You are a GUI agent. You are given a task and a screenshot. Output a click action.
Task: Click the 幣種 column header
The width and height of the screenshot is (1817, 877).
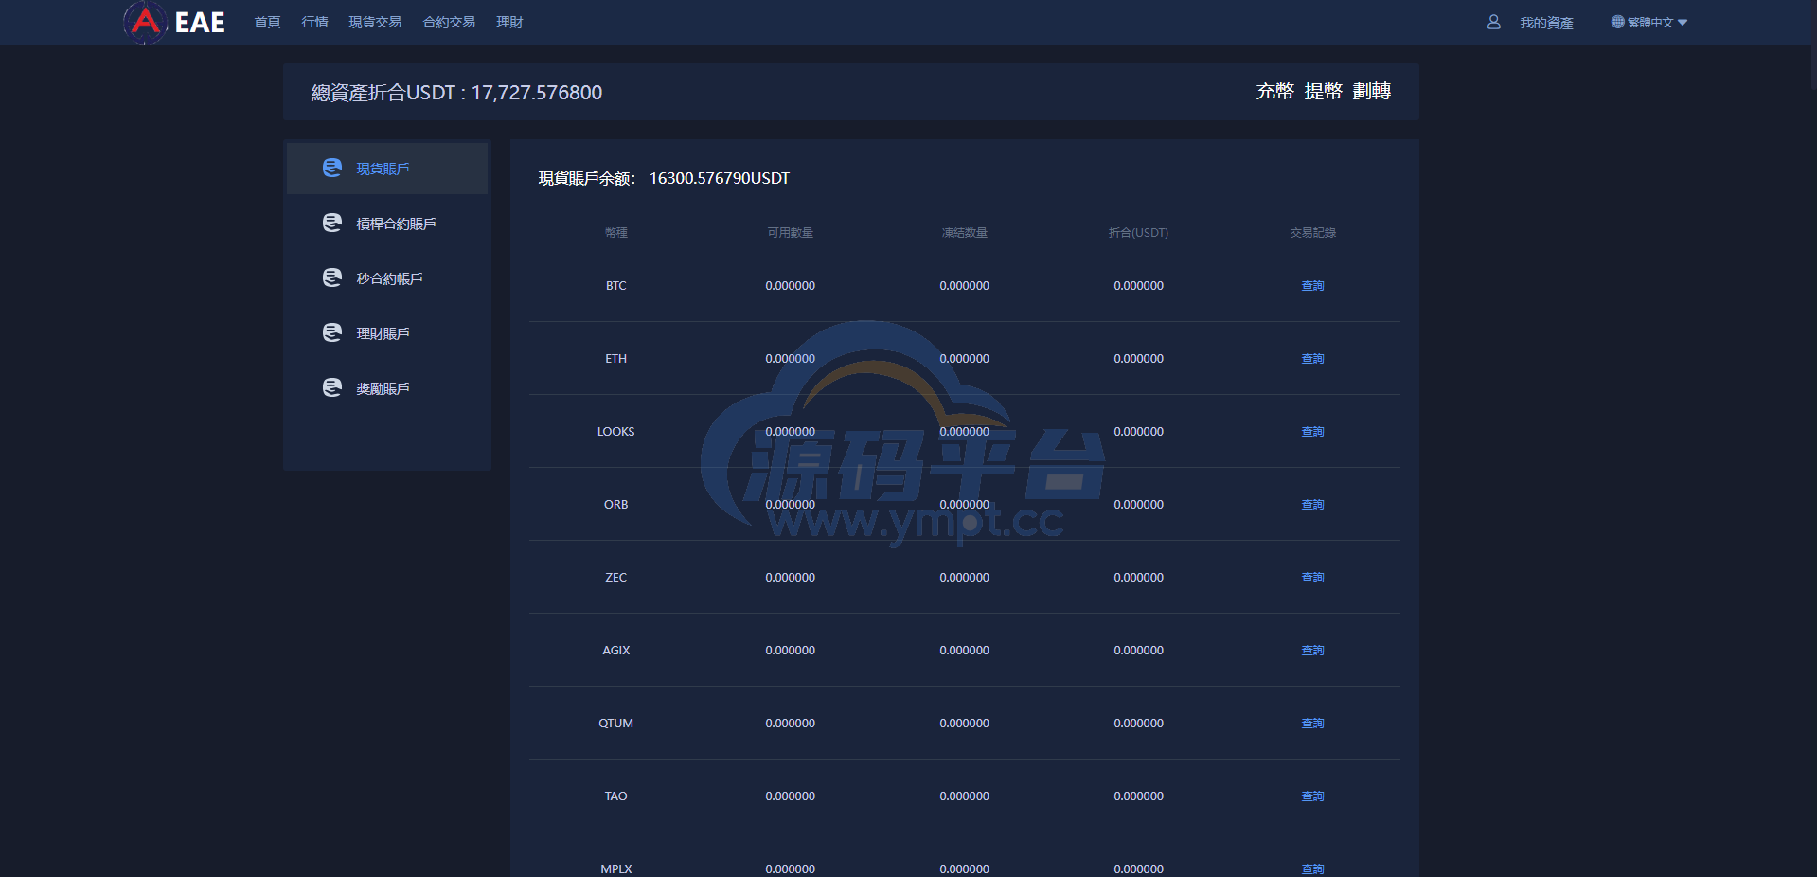615,233
